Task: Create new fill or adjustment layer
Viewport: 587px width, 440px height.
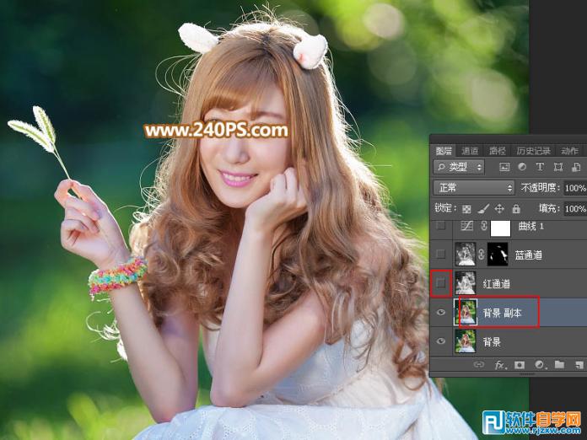Action: click(x=540, y=364)
